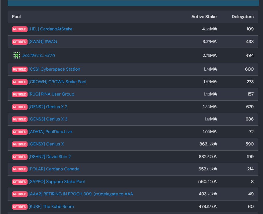The height and width of the screenshot is (214, 263).
Task: Sort by Active Stake column header
Action: coord(204,17)
